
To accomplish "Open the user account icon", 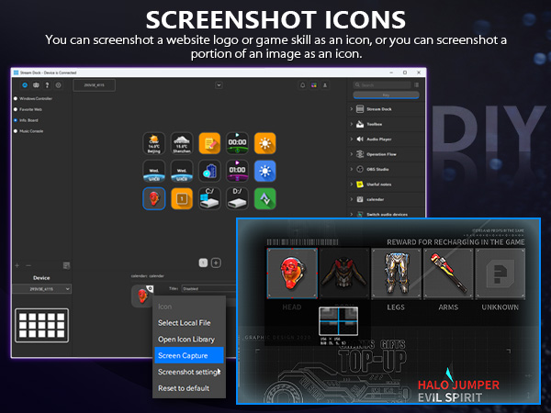I will click(325, 85).
